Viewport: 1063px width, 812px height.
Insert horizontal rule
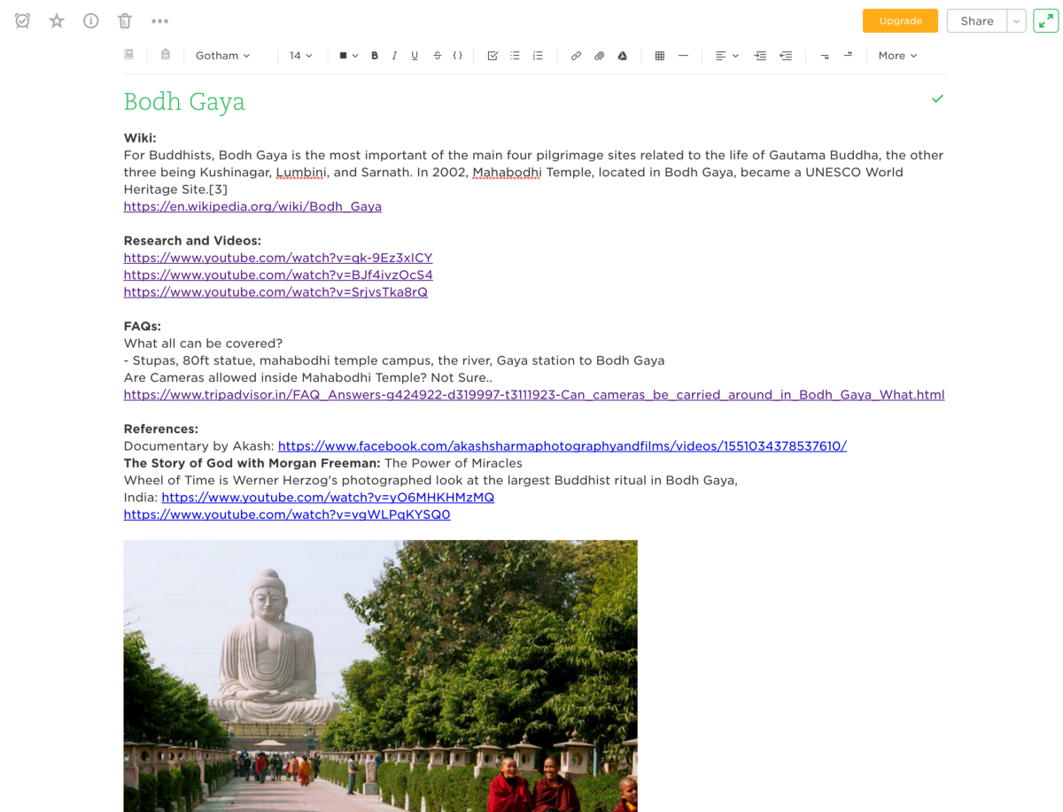click(x=683, y=56)
